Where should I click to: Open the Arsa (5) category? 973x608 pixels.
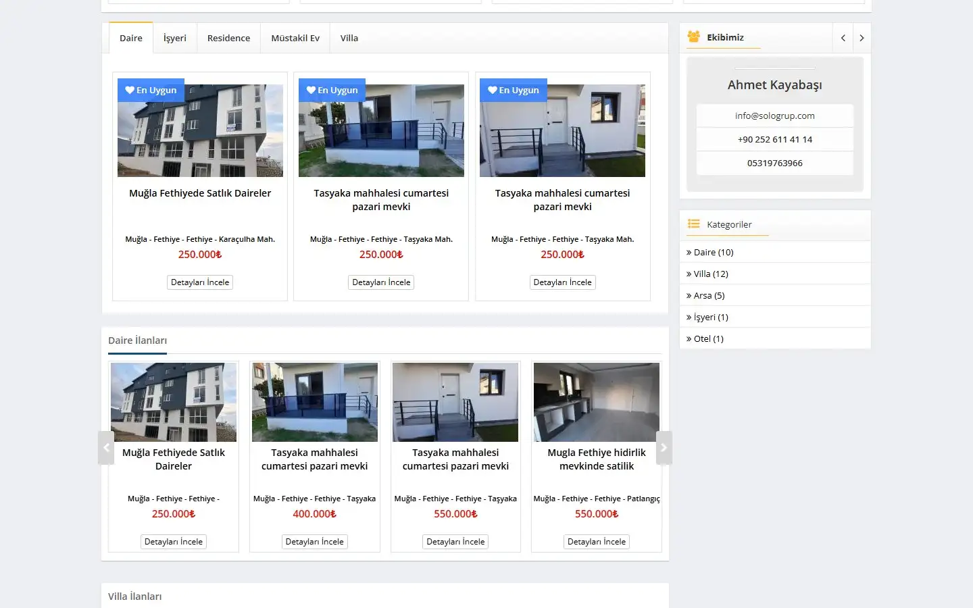point(709,295)
